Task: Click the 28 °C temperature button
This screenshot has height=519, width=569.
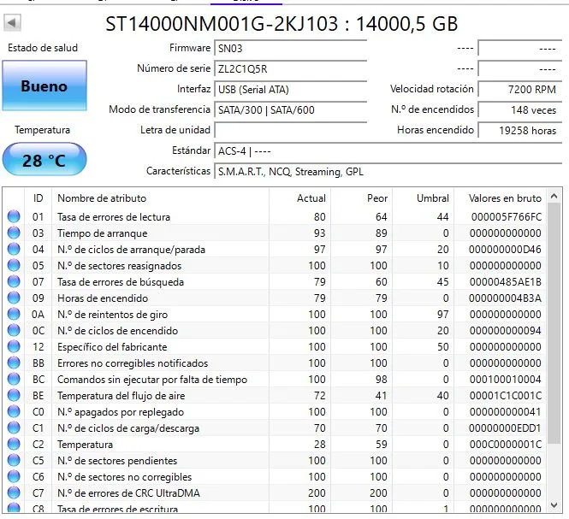Action: [x=44, y=160]
